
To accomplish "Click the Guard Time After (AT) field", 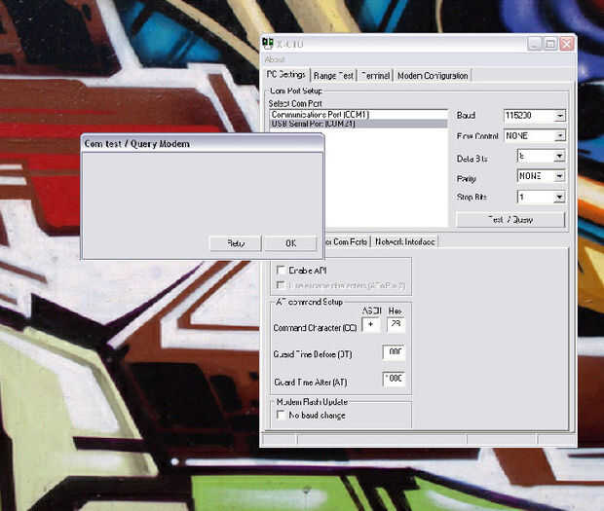I will (x=394, y=379).
